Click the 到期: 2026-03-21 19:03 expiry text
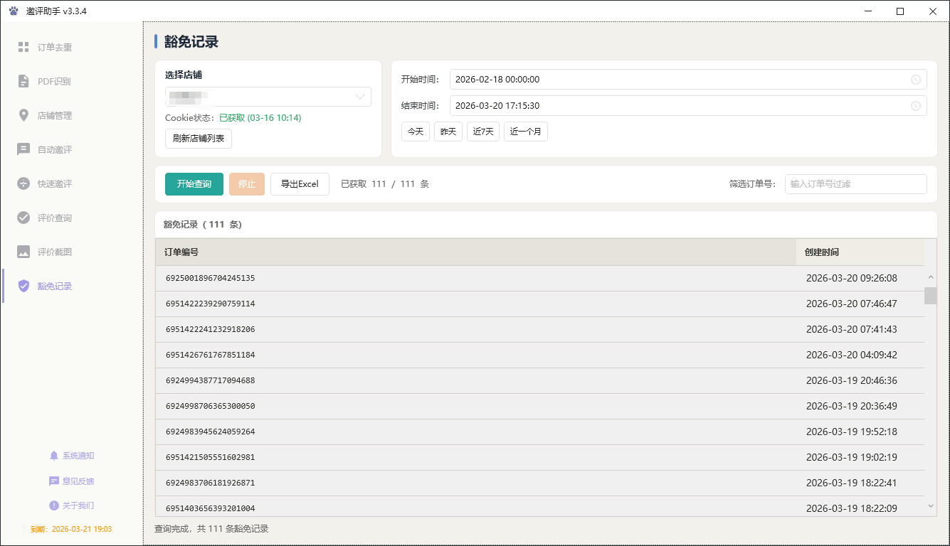950x546 pixels. coord(71,530)
